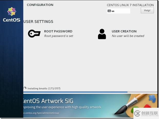The image size is (159, 119).
Task: Click 'Installing binutils (171/357)' status text
Action: [x=44, y=88]
